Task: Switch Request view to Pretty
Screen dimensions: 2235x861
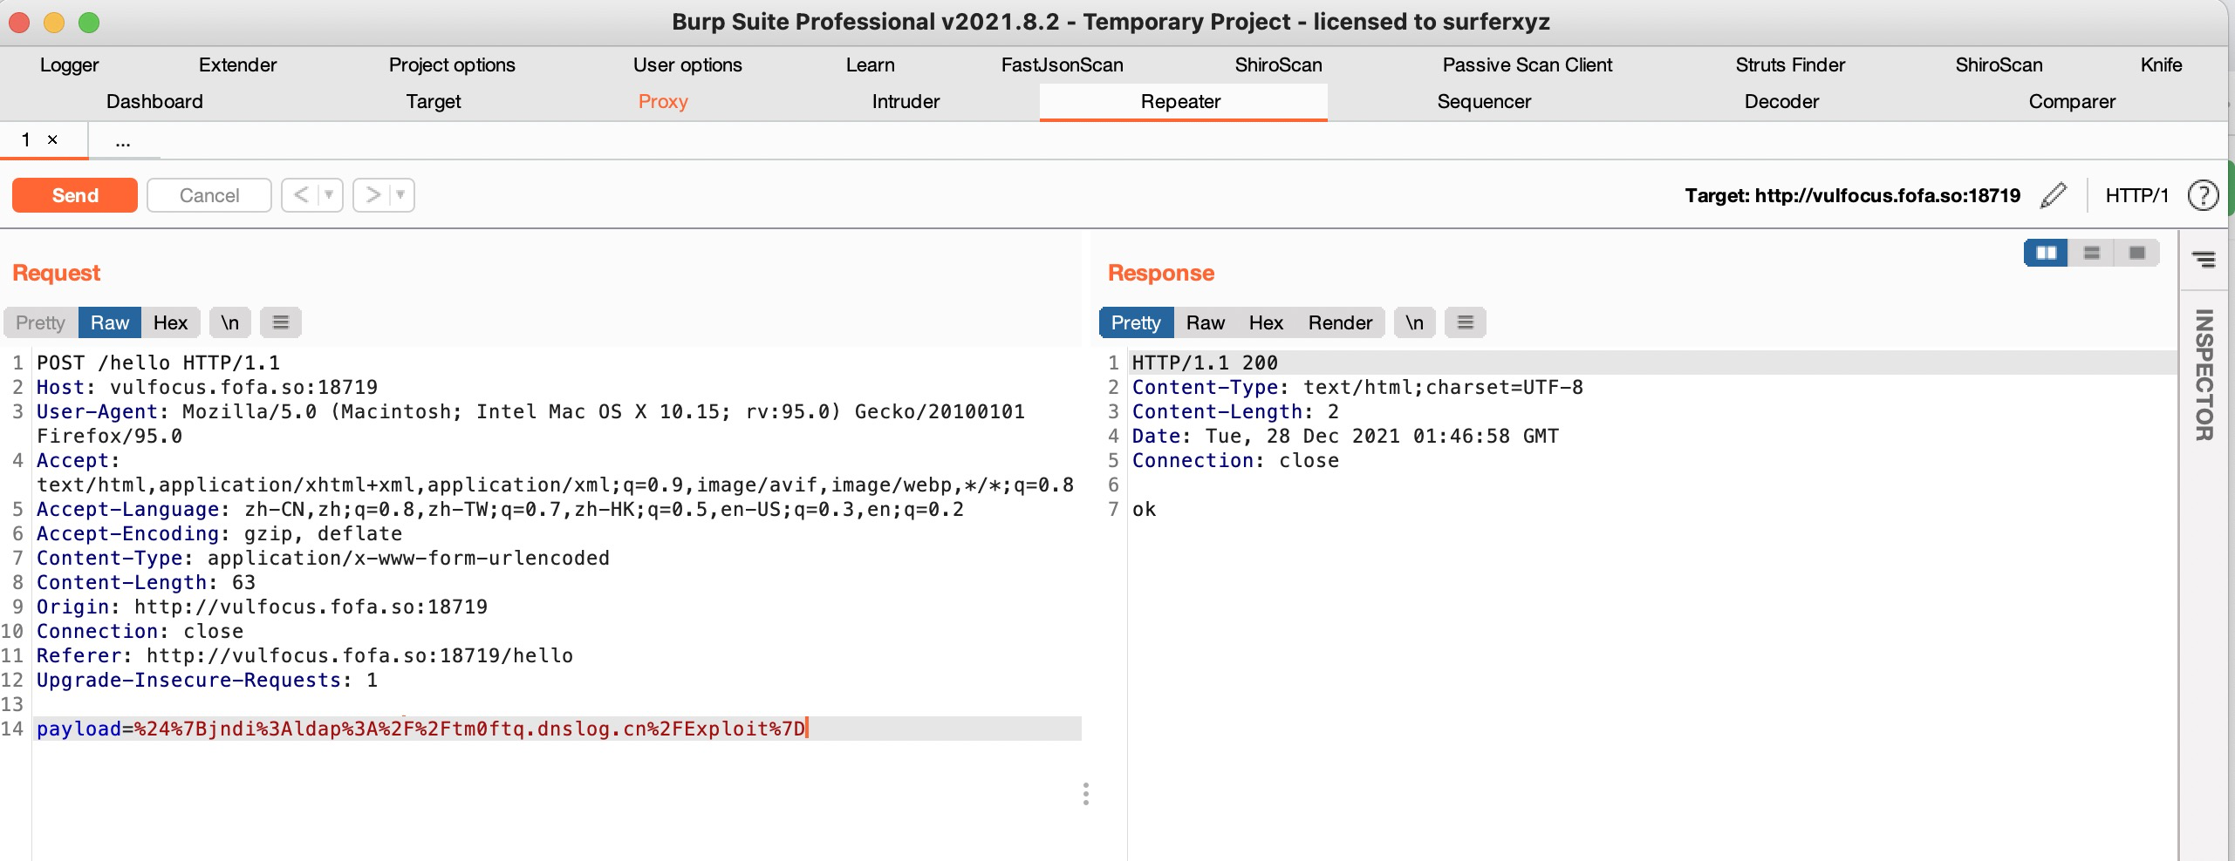Action: click(x=40, y=322)
